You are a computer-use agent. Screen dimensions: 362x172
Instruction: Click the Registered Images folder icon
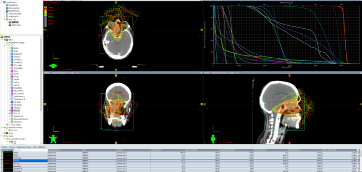tap(7, 43)
